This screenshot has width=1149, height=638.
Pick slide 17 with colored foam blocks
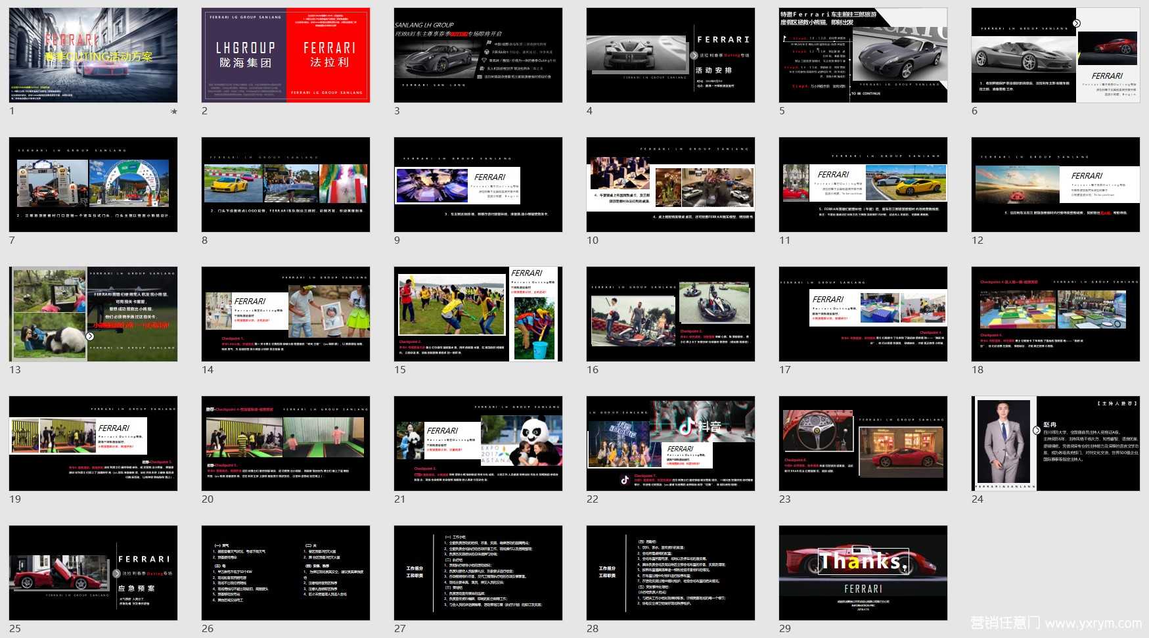[863, 314]
